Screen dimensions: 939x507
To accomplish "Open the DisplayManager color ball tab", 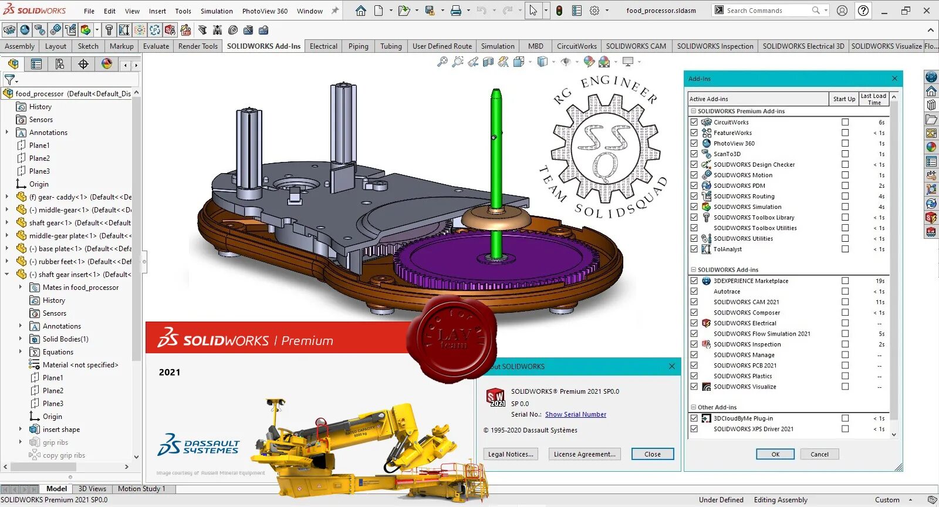I will pyautogui.click(x=107, y=64).
